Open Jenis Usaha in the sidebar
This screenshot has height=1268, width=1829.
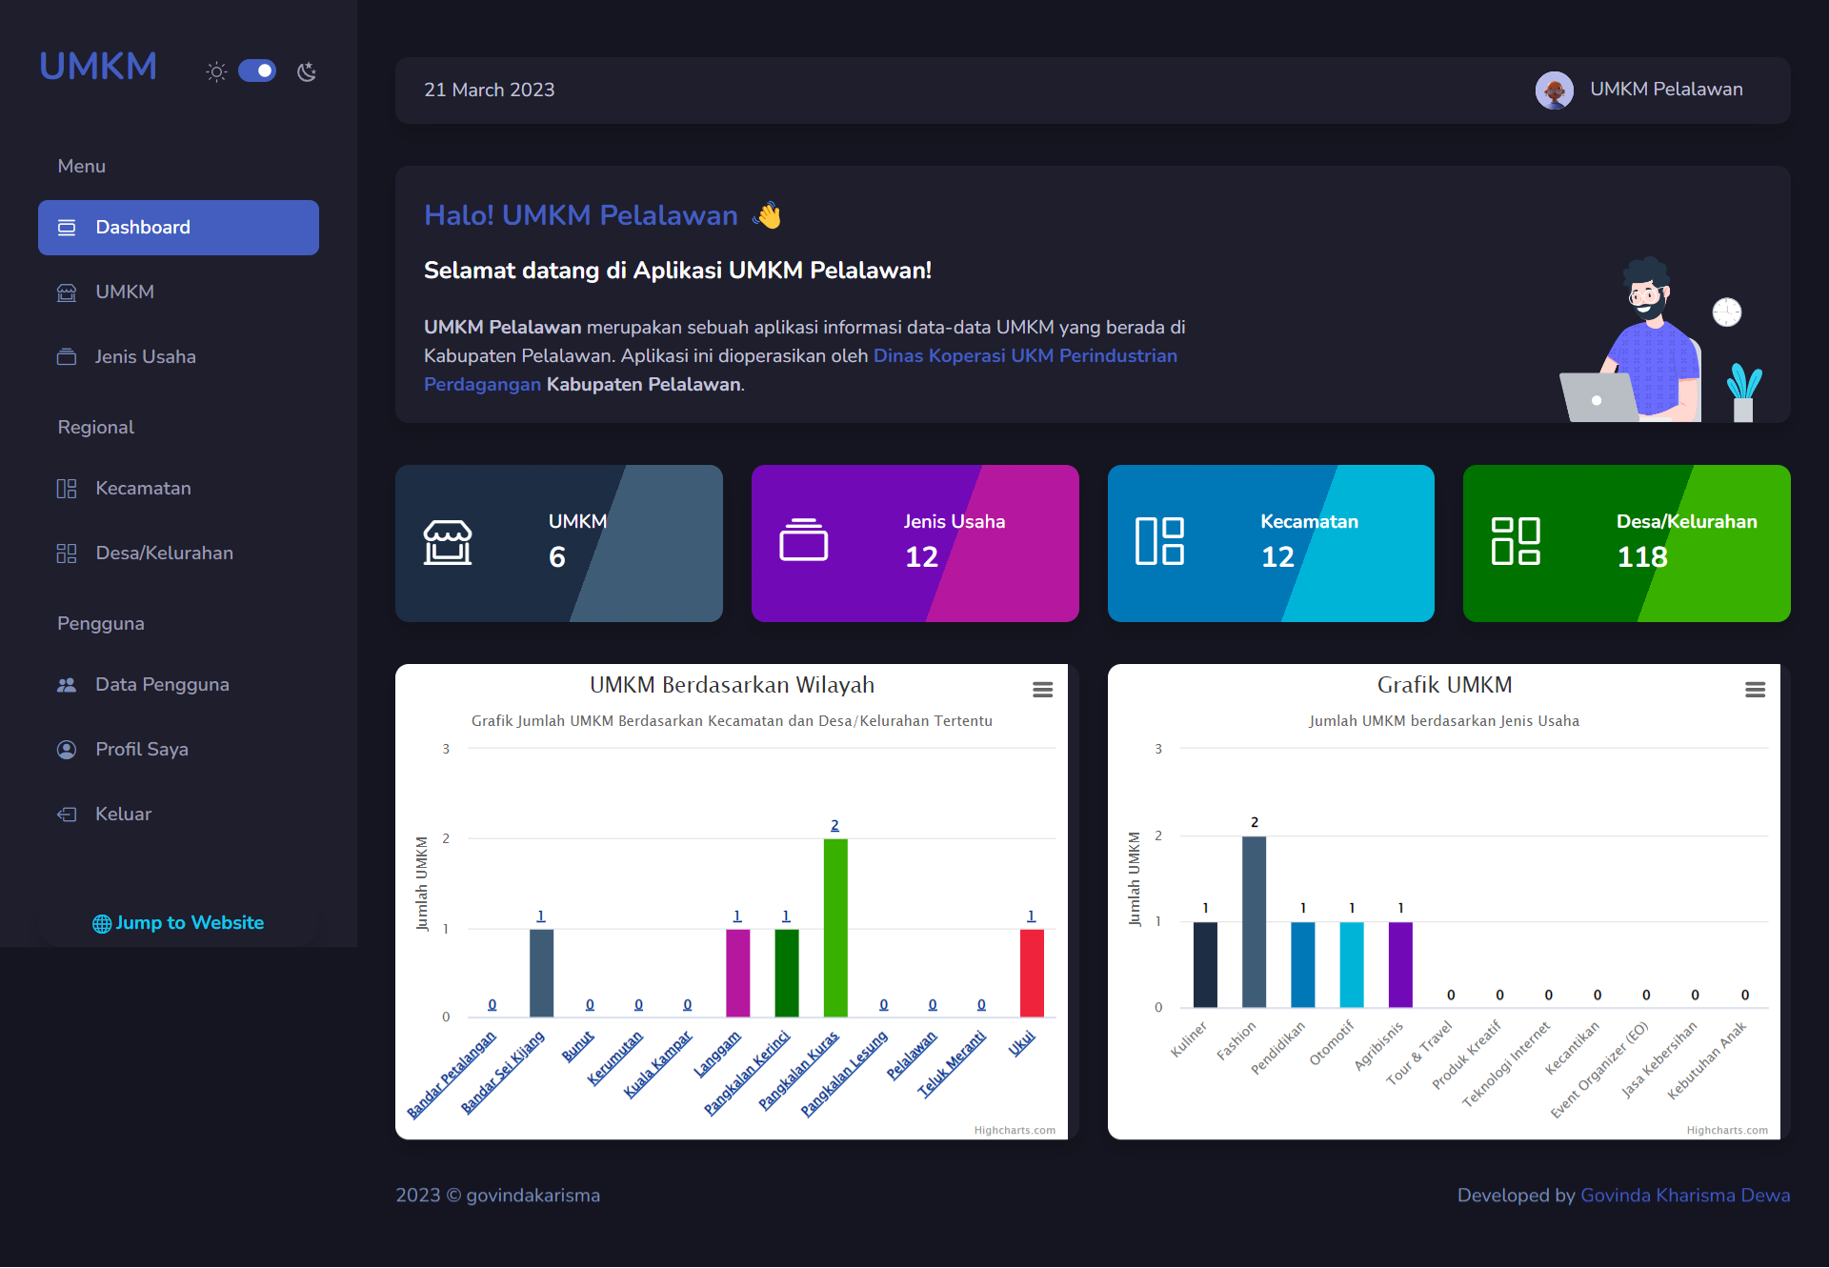pos(178,357)
